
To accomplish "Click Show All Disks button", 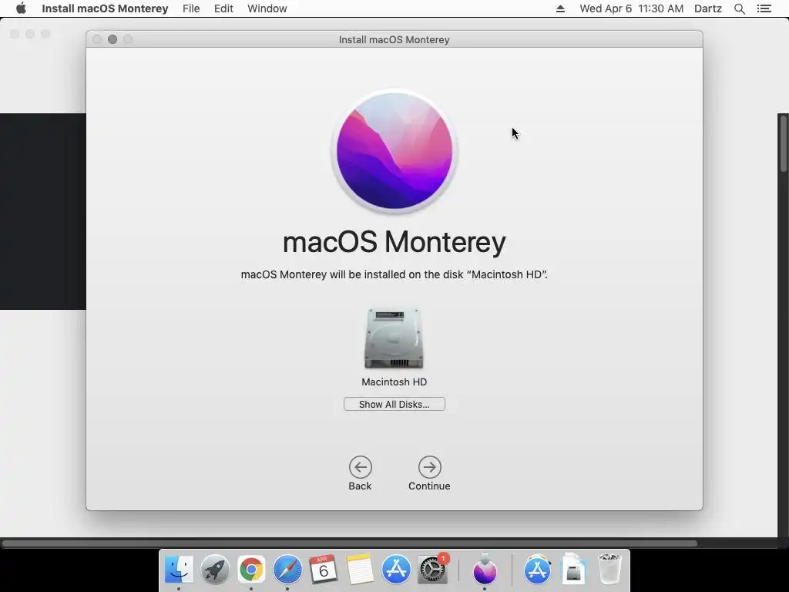I will 394,404.
